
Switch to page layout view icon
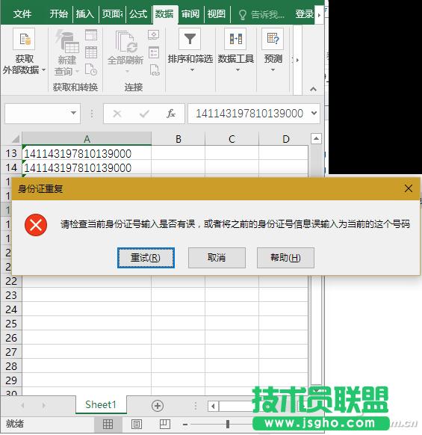click(137, 425)
